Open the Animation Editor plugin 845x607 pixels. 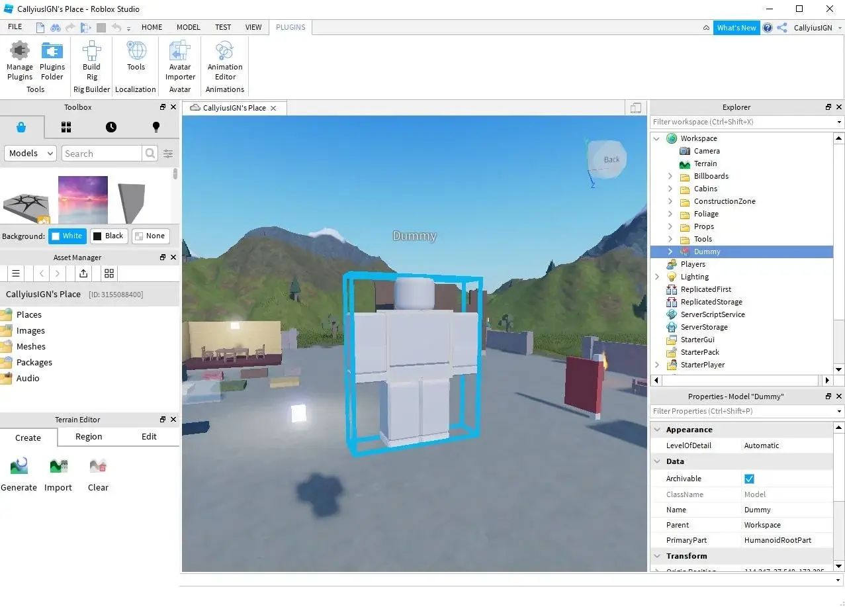[x=225, y=60]
